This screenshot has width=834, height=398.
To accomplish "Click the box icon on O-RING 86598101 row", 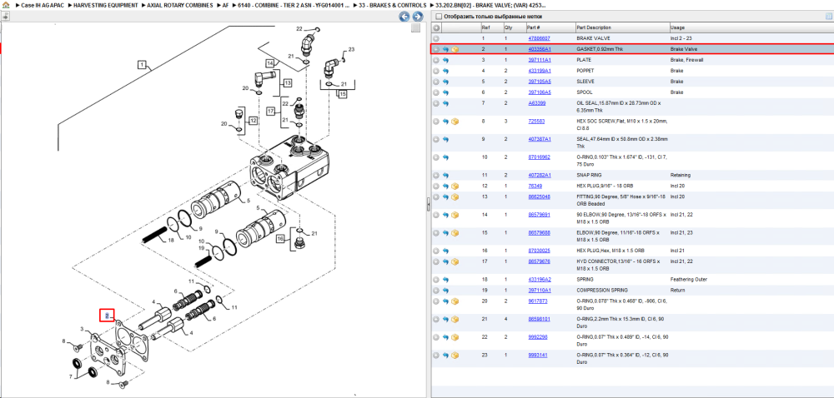I will [x=455, y=320].
